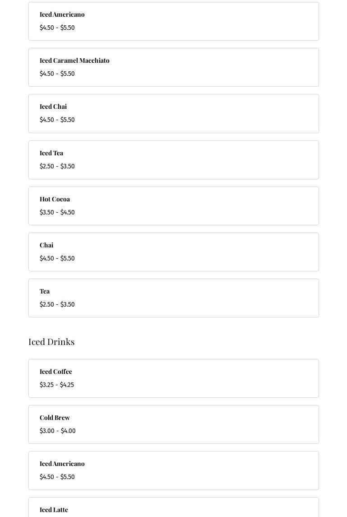Click the $3.00 - $4.00 Cold Brew price
This screenshot has width=347, height=517.
click(58, 431)
